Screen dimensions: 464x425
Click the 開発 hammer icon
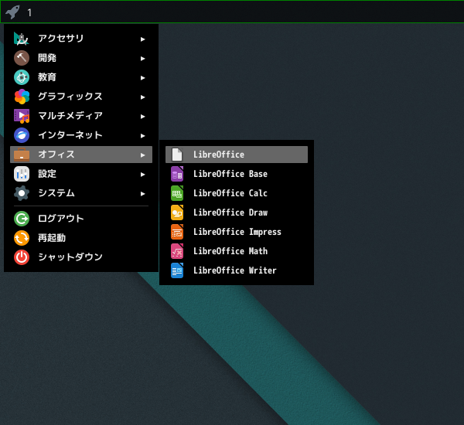[x=22, y=58]
